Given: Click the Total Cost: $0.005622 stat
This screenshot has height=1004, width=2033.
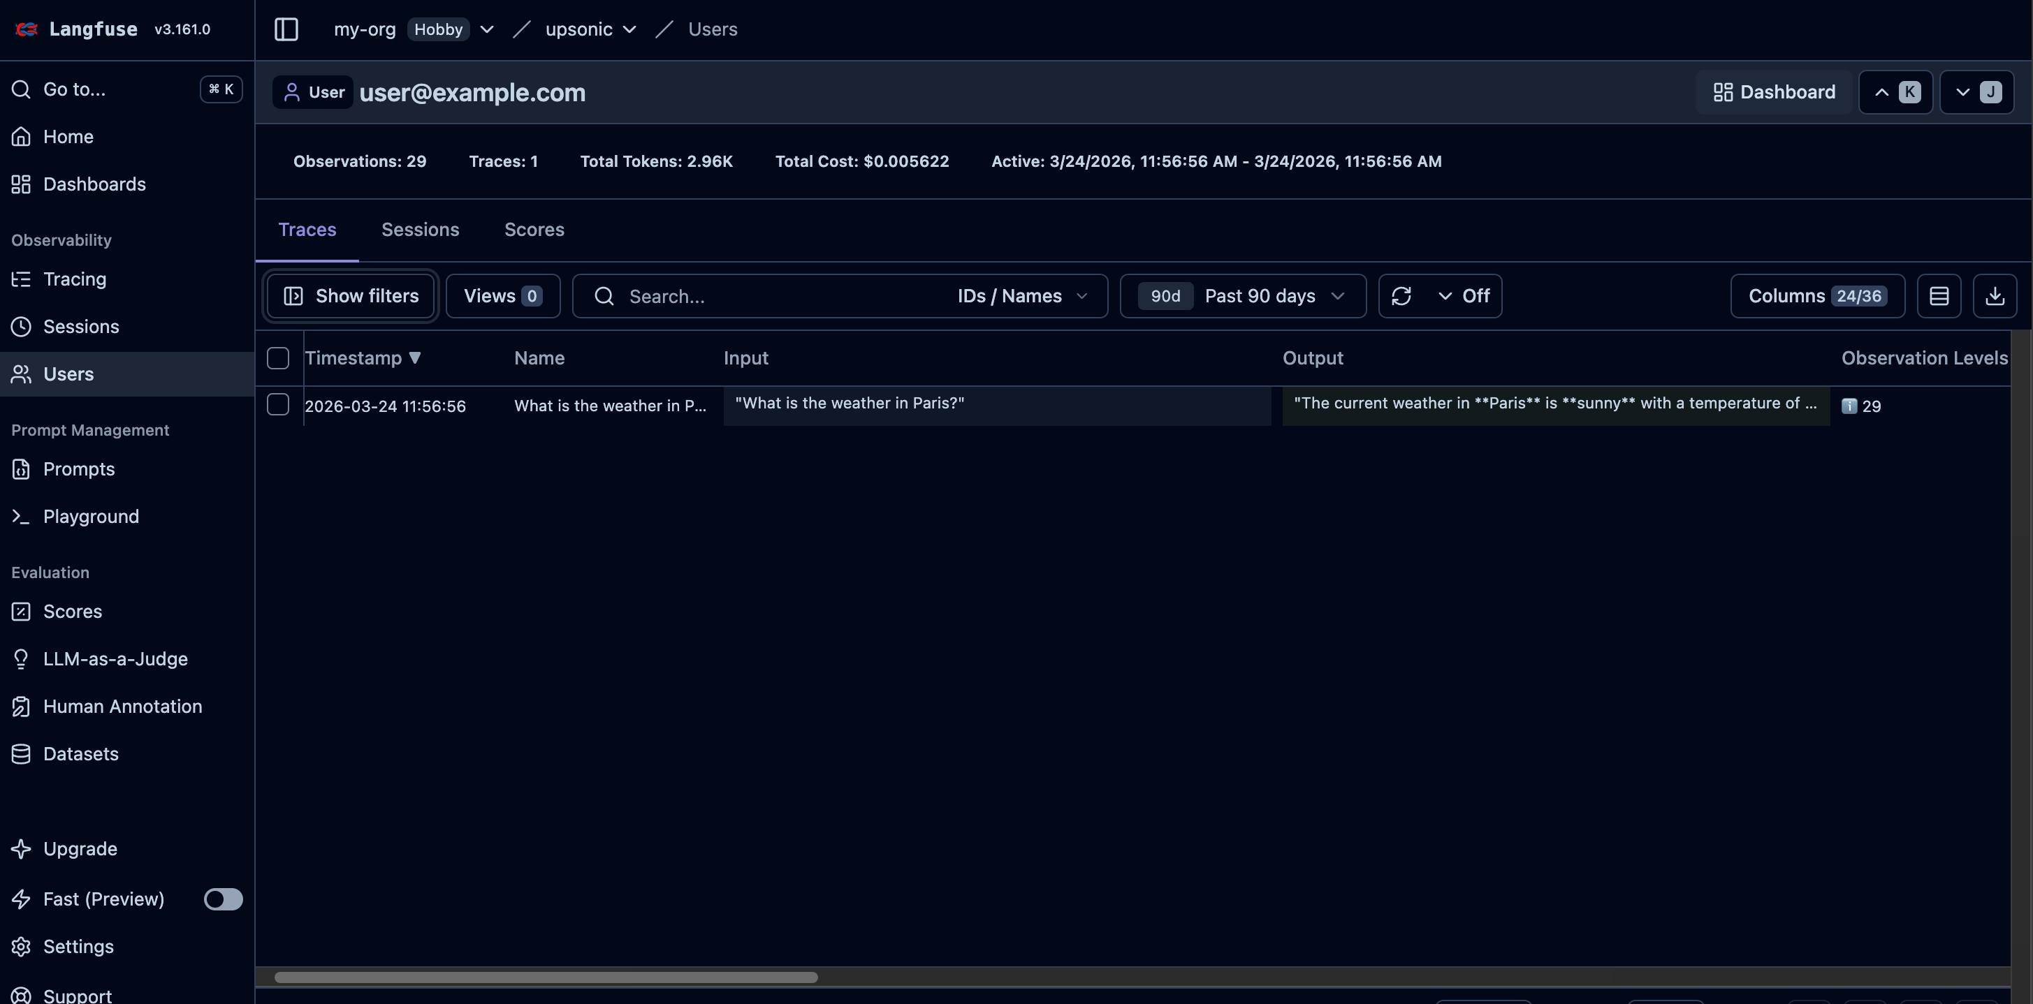Looking at the screenshot, I should pos(862,161).
